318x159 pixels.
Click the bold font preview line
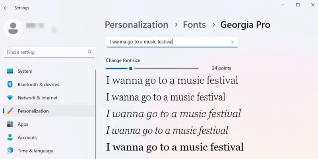(x=175, y=147)
